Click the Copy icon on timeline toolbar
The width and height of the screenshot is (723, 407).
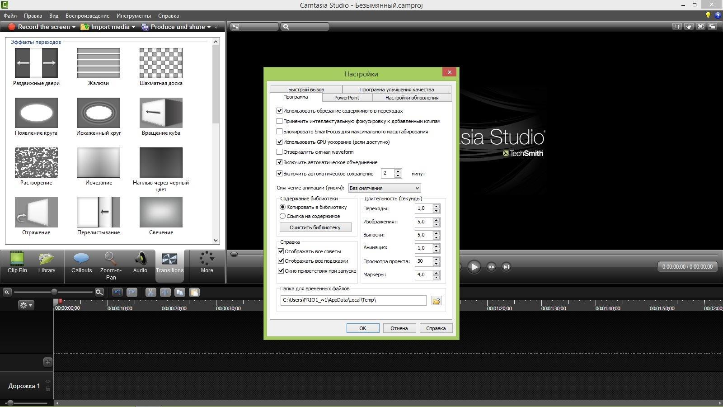tap(179, 292)
